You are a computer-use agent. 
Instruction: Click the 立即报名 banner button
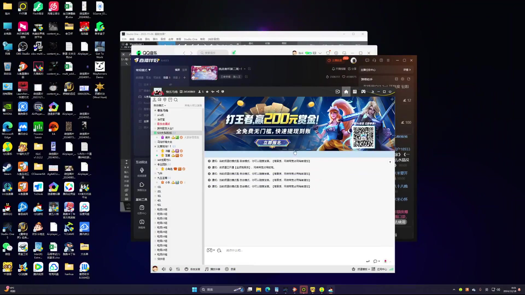tap(272, 143)
